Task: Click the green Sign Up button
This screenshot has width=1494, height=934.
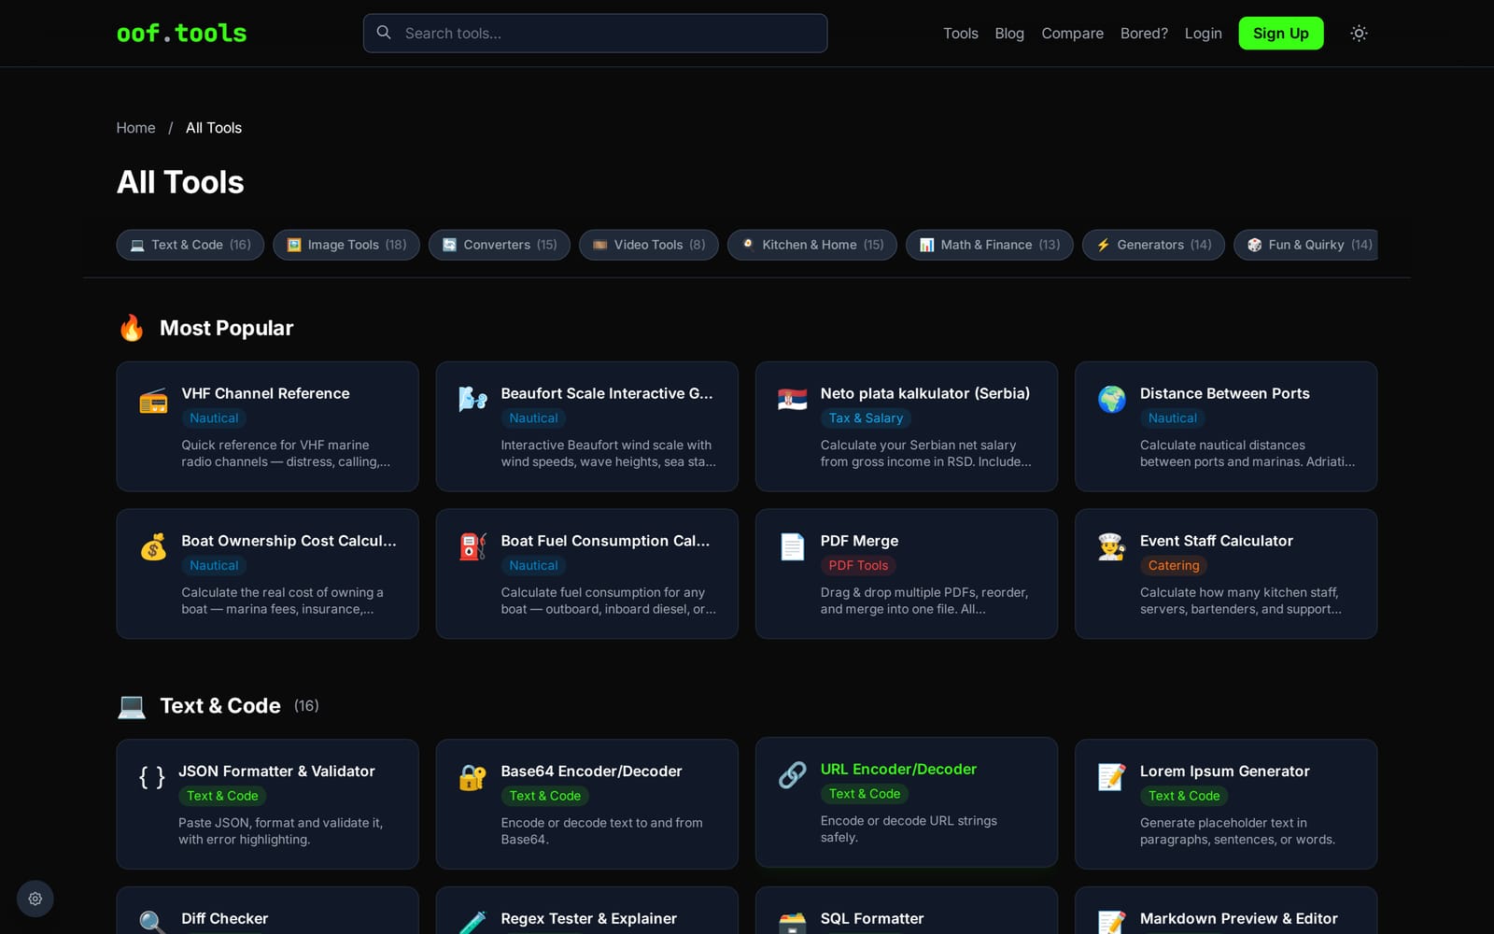Action: tap(1280, 34)
